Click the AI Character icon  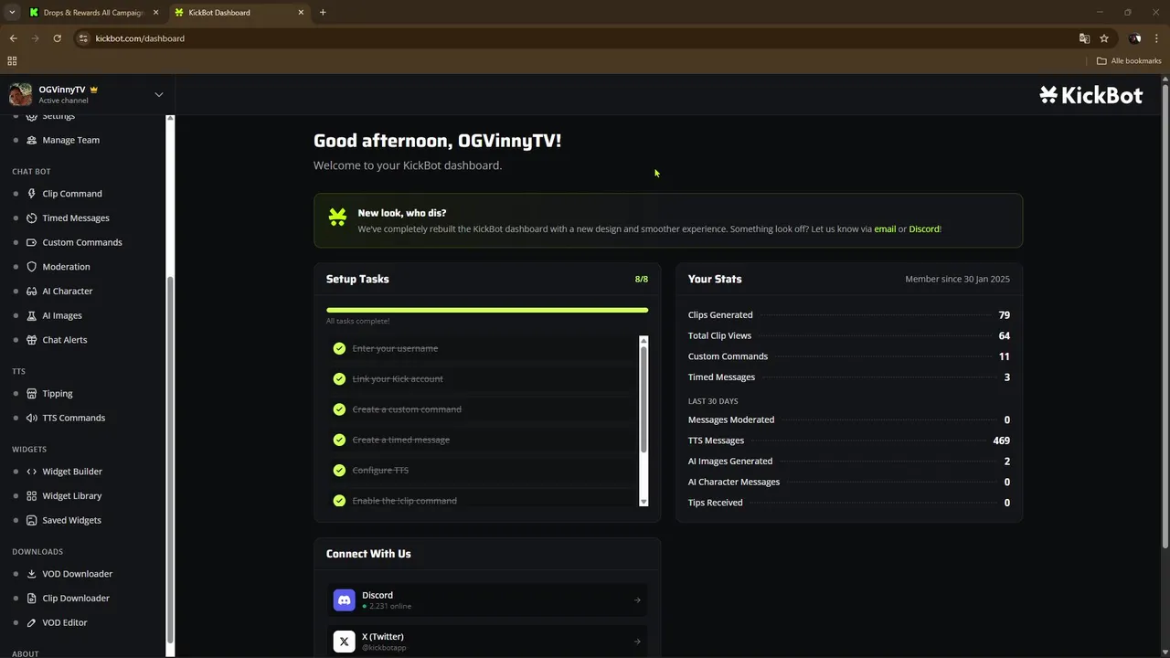click(32, 292)
